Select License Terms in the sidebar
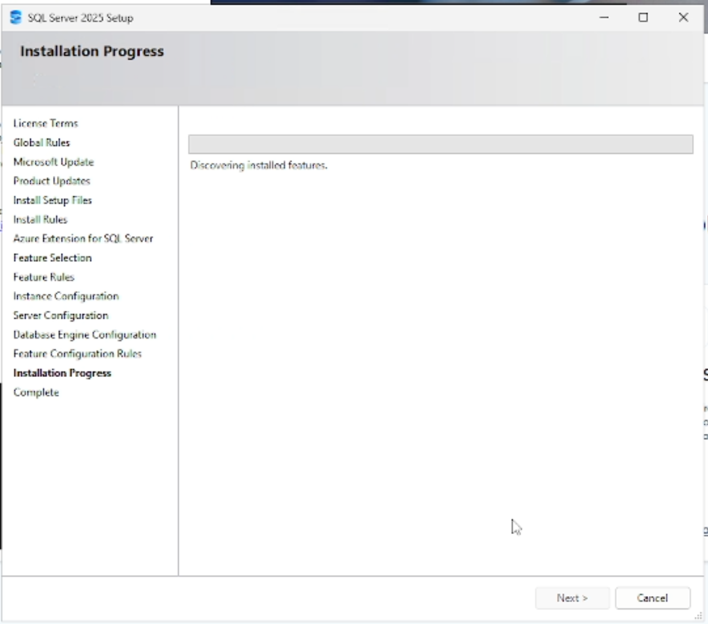This screenshot has height=624, width=708. click(46, 123)
